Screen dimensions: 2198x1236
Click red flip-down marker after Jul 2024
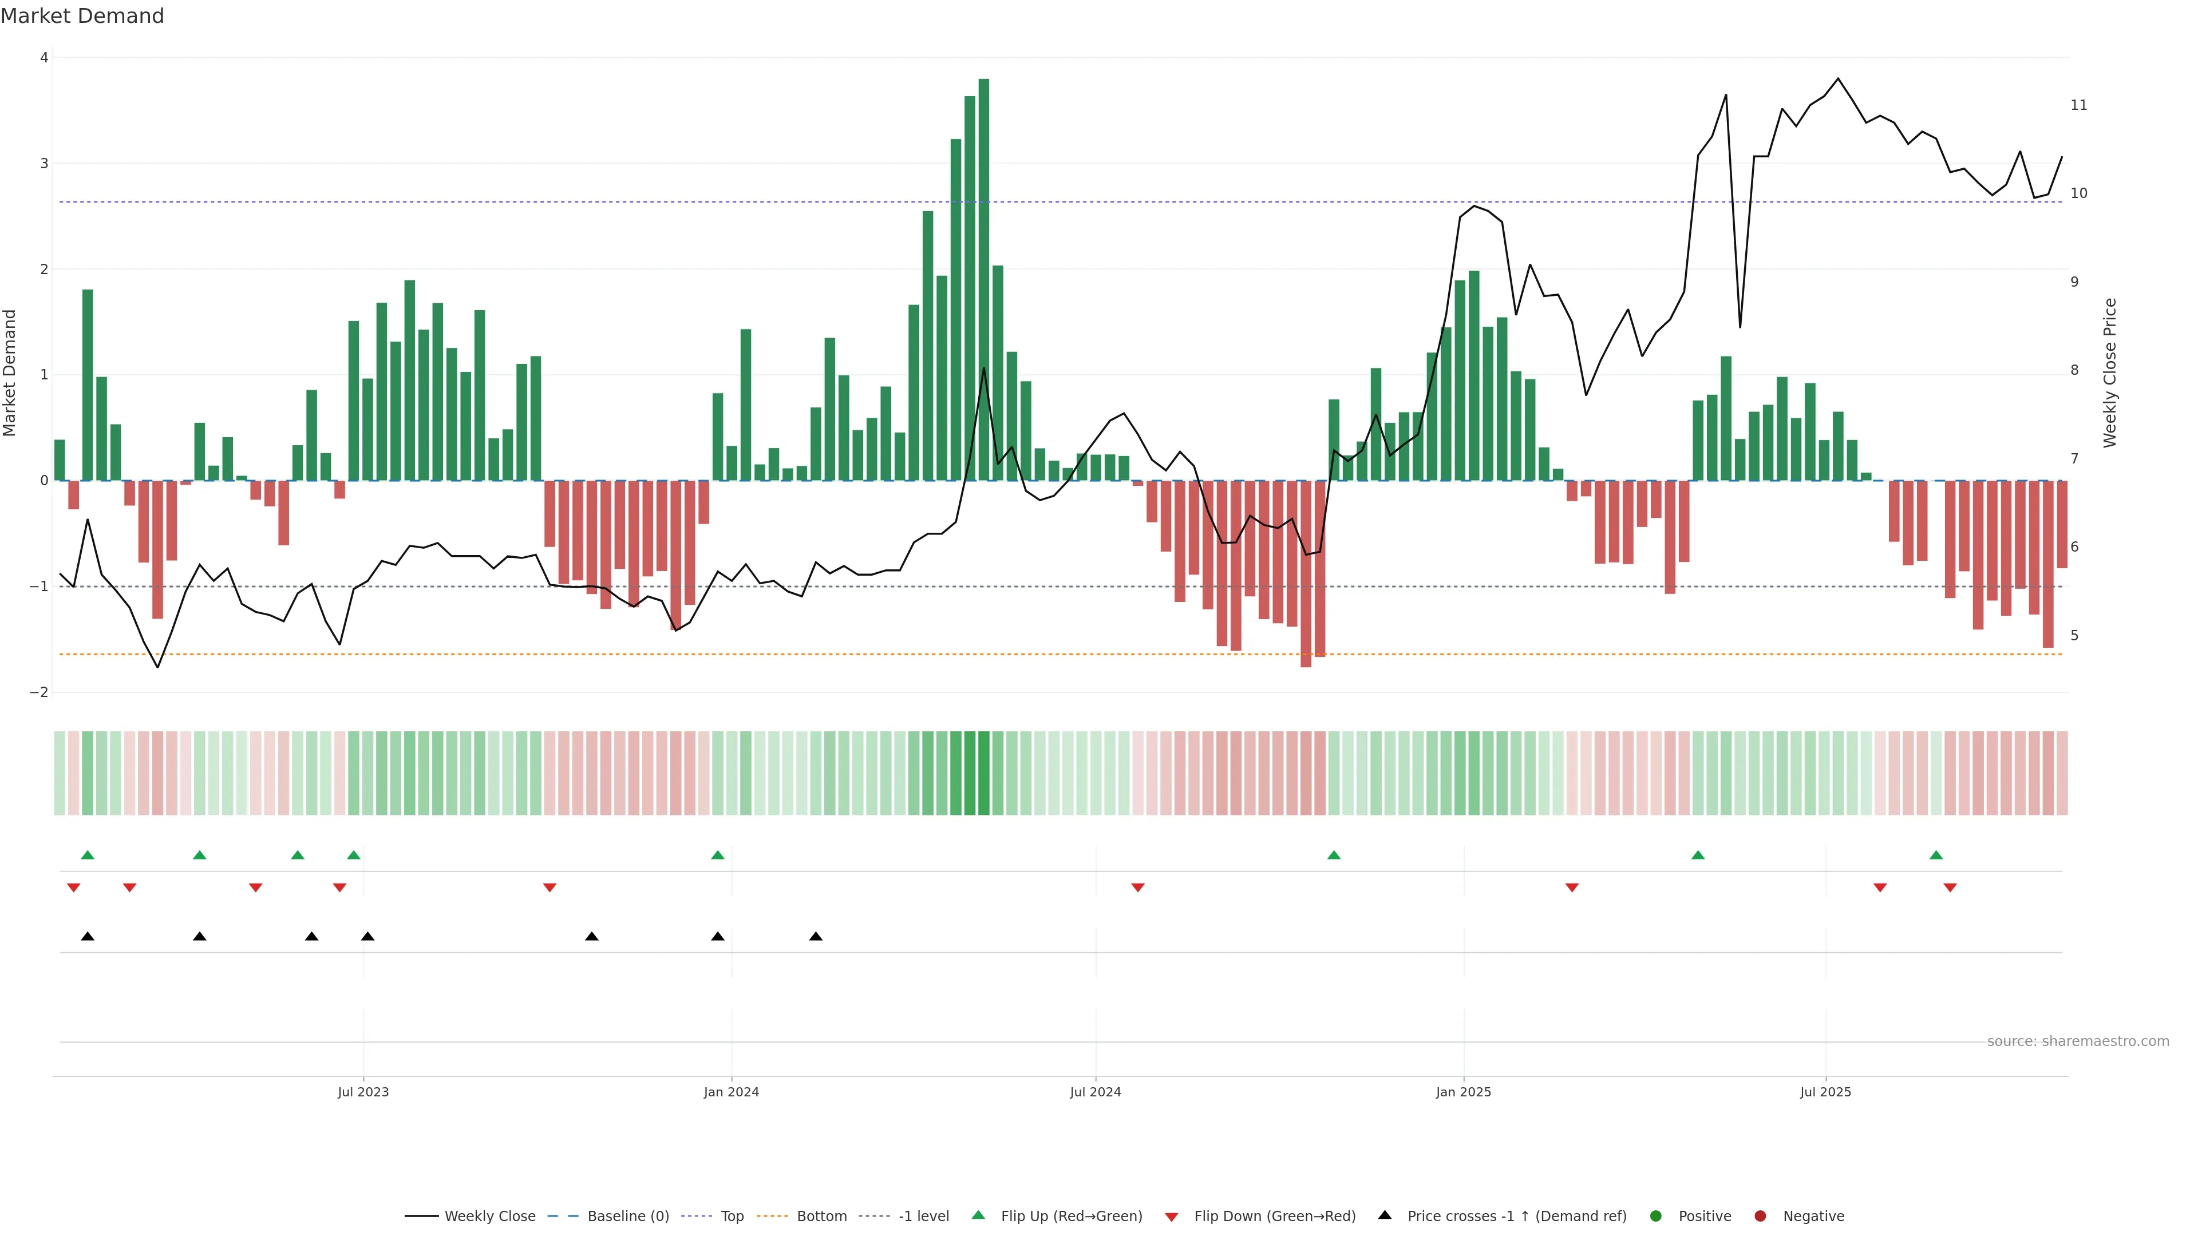(1137, 888)
